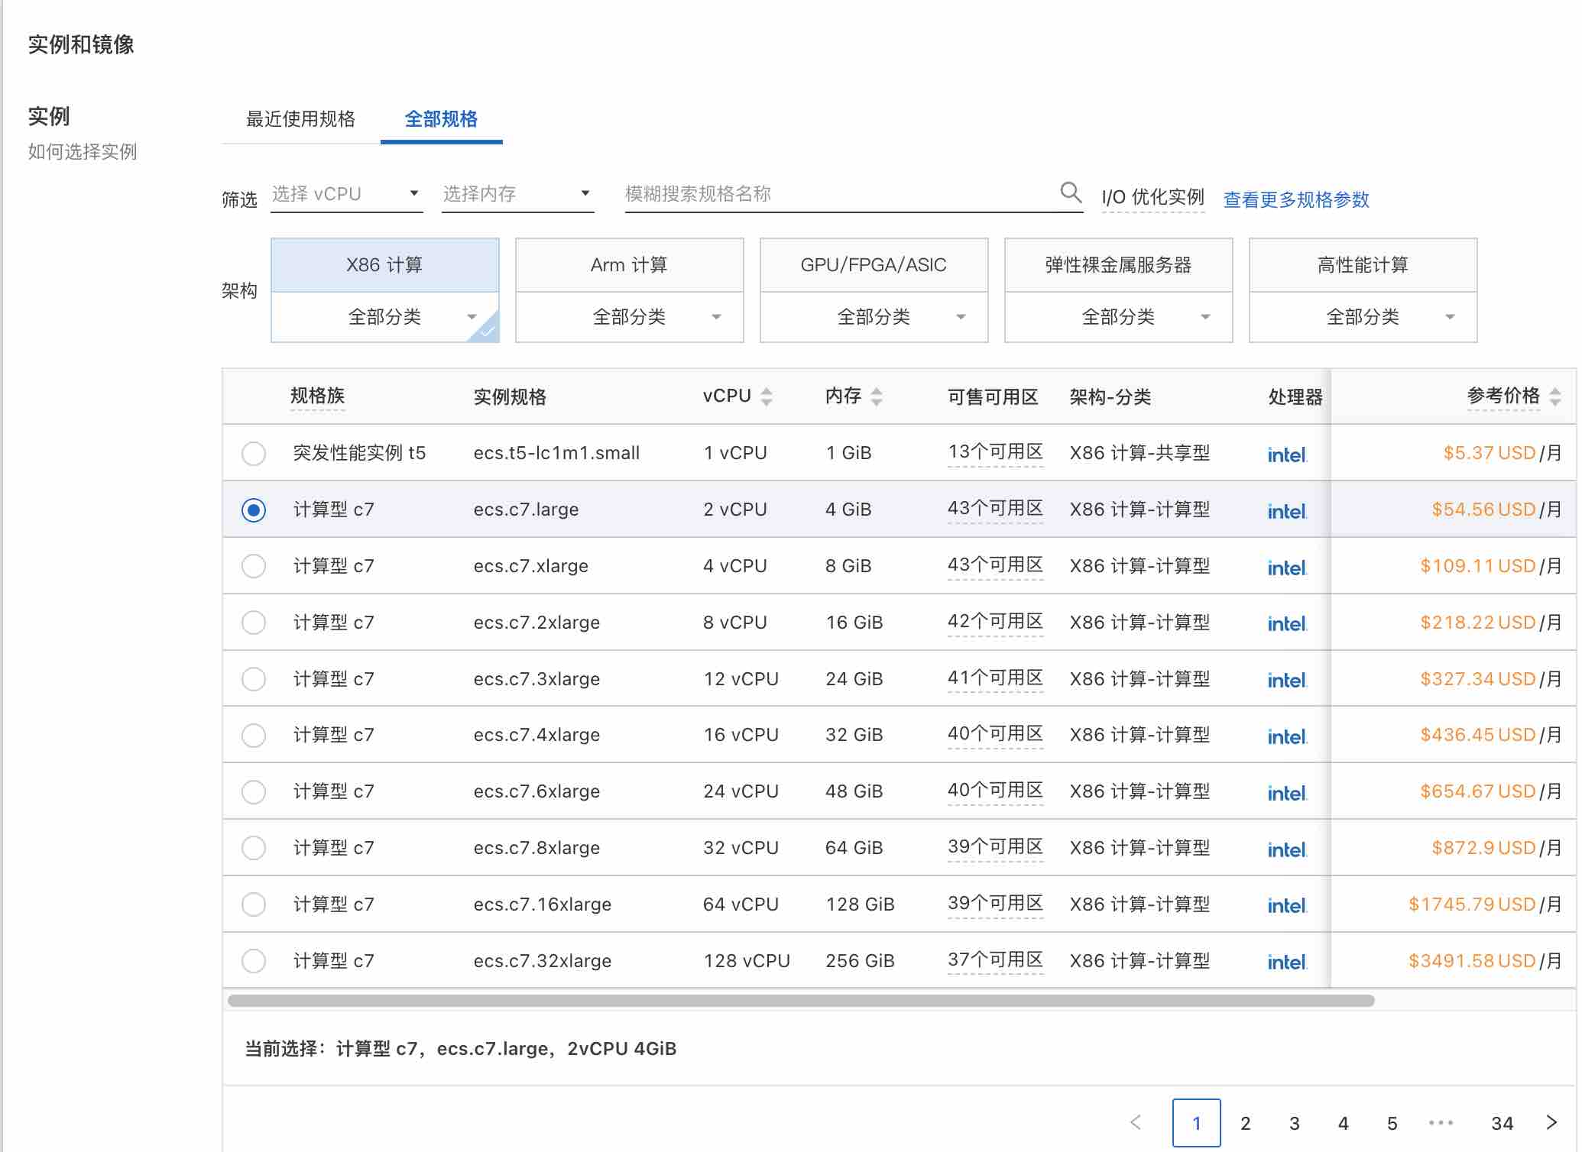Sort by 参考价格 column arrows
This screenshot has width=1582, height=1152.
click(x=1554, y=396)
